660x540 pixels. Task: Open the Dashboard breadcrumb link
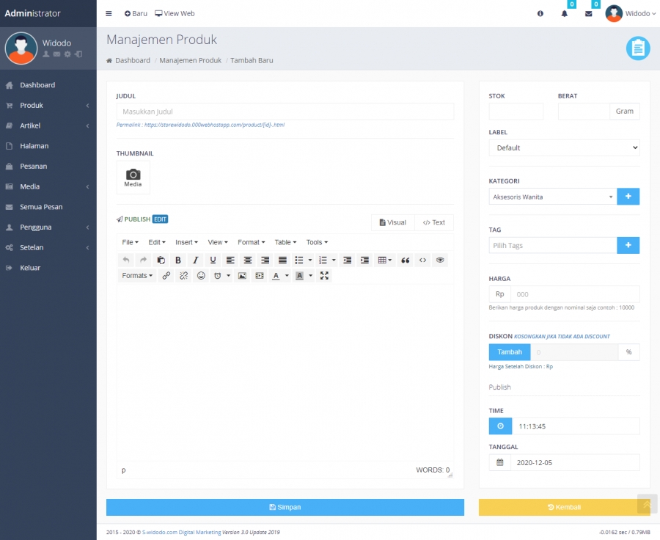pos(133,60)
